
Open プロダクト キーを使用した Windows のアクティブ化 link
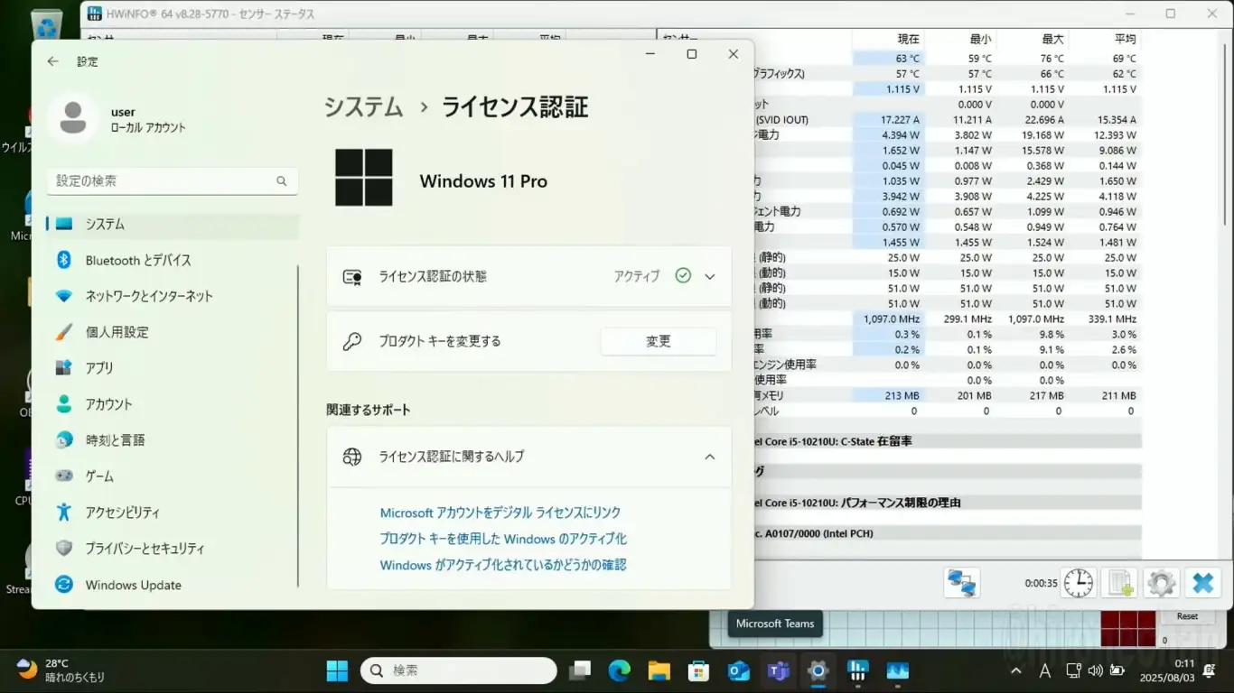[503, 539]
